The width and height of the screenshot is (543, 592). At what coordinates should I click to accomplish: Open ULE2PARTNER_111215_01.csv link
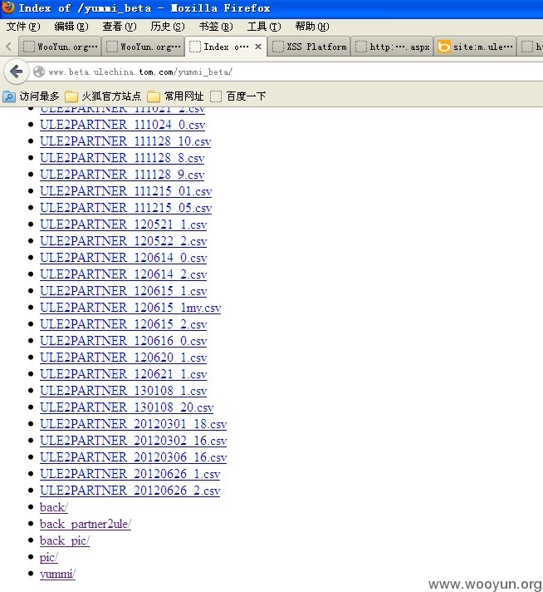point(126,191)
